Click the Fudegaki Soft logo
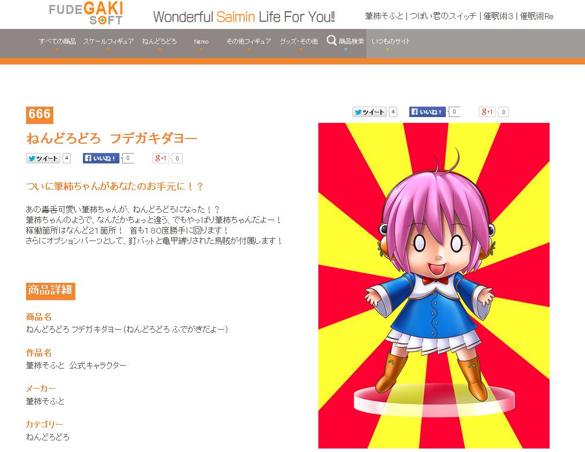The image size is (585, 452). pos(86,13)
